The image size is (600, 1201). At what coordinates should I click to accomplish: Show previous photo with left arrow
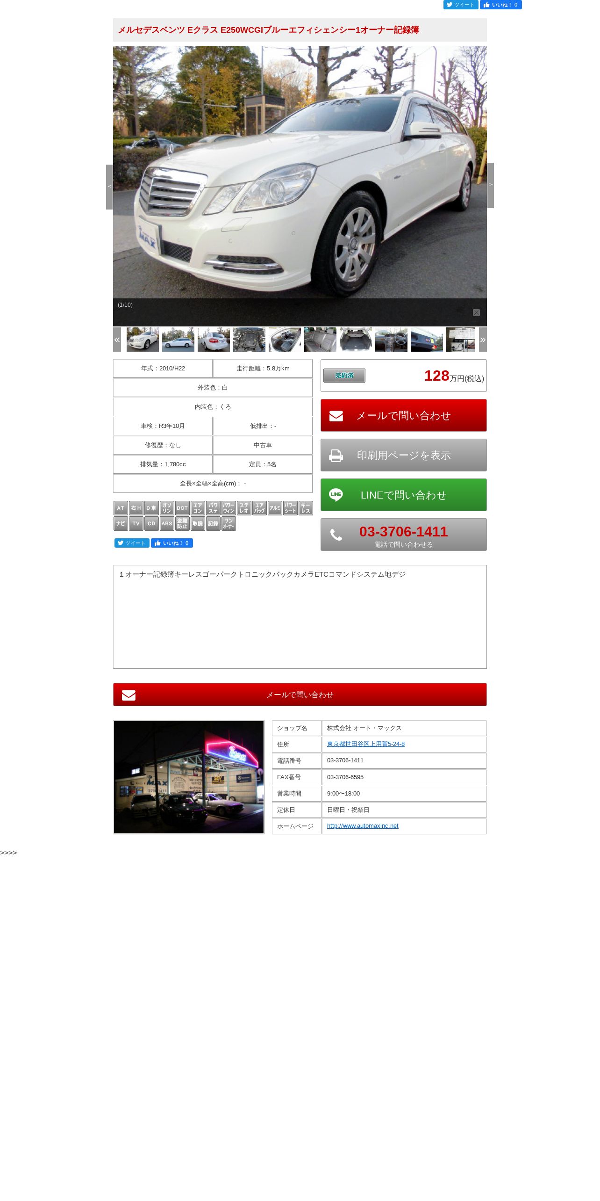pyautogui.click(x=109, y=187)
